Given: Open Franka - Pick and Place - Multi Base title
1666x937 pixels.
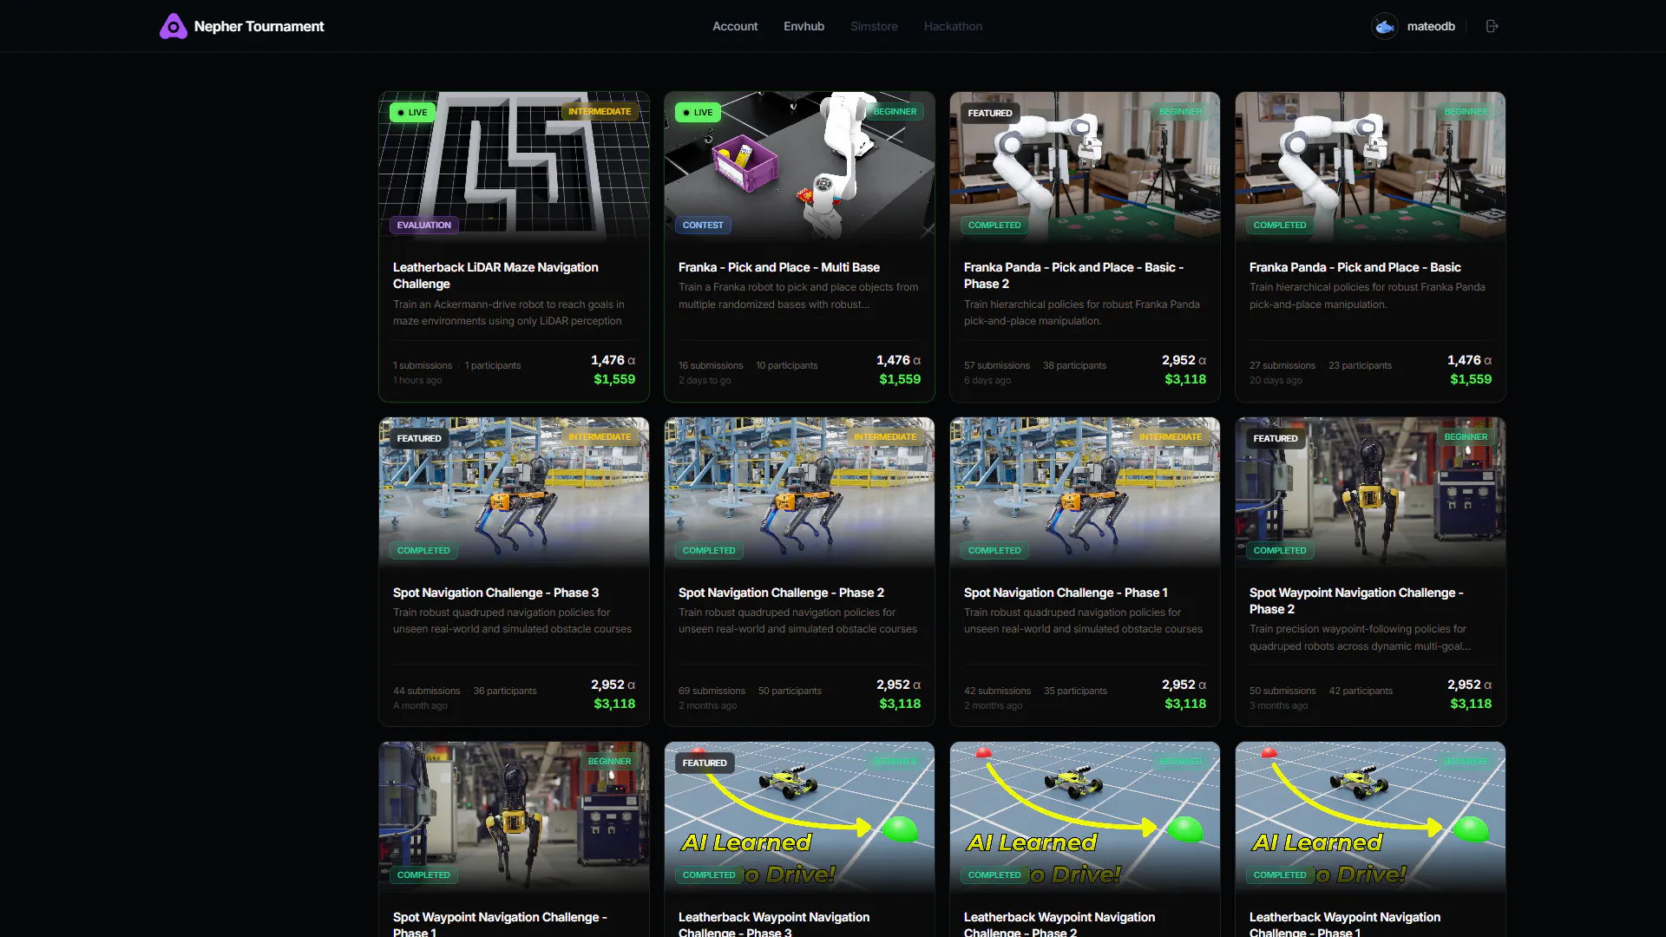Looking at the screenshot, I should point(778,267).
